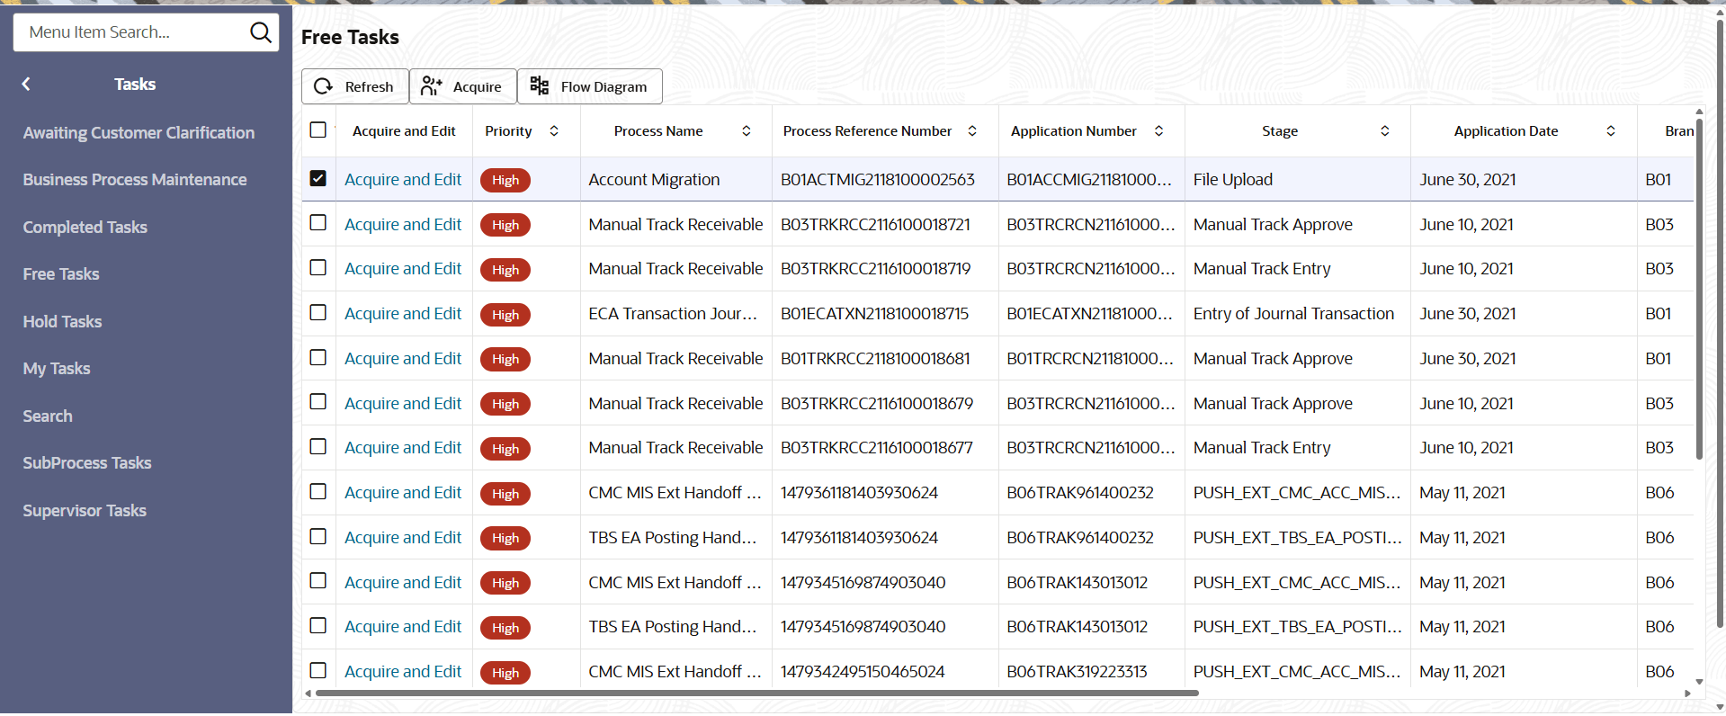This screenshot has width=1726, height=716.
Task: Go to Completed Tasks
Action: tap(85, 228)
